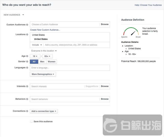Click Create New Custom Audience link
The height and width of the screenshot is (137, 164).
[x=45, y=30]
